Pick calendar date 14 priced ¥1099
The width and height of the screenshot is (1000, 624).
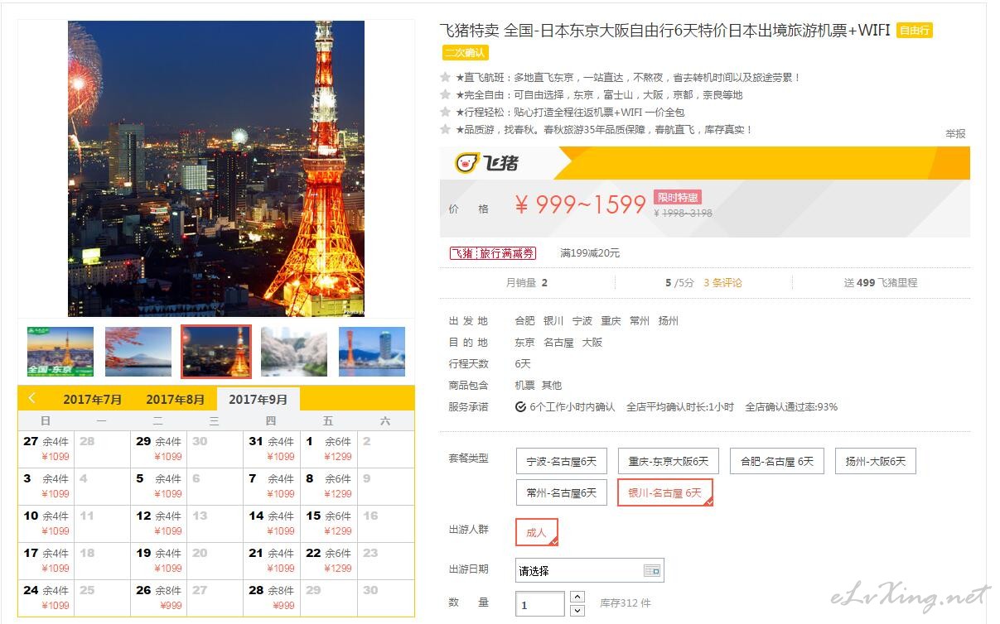[x=272, y=524]
